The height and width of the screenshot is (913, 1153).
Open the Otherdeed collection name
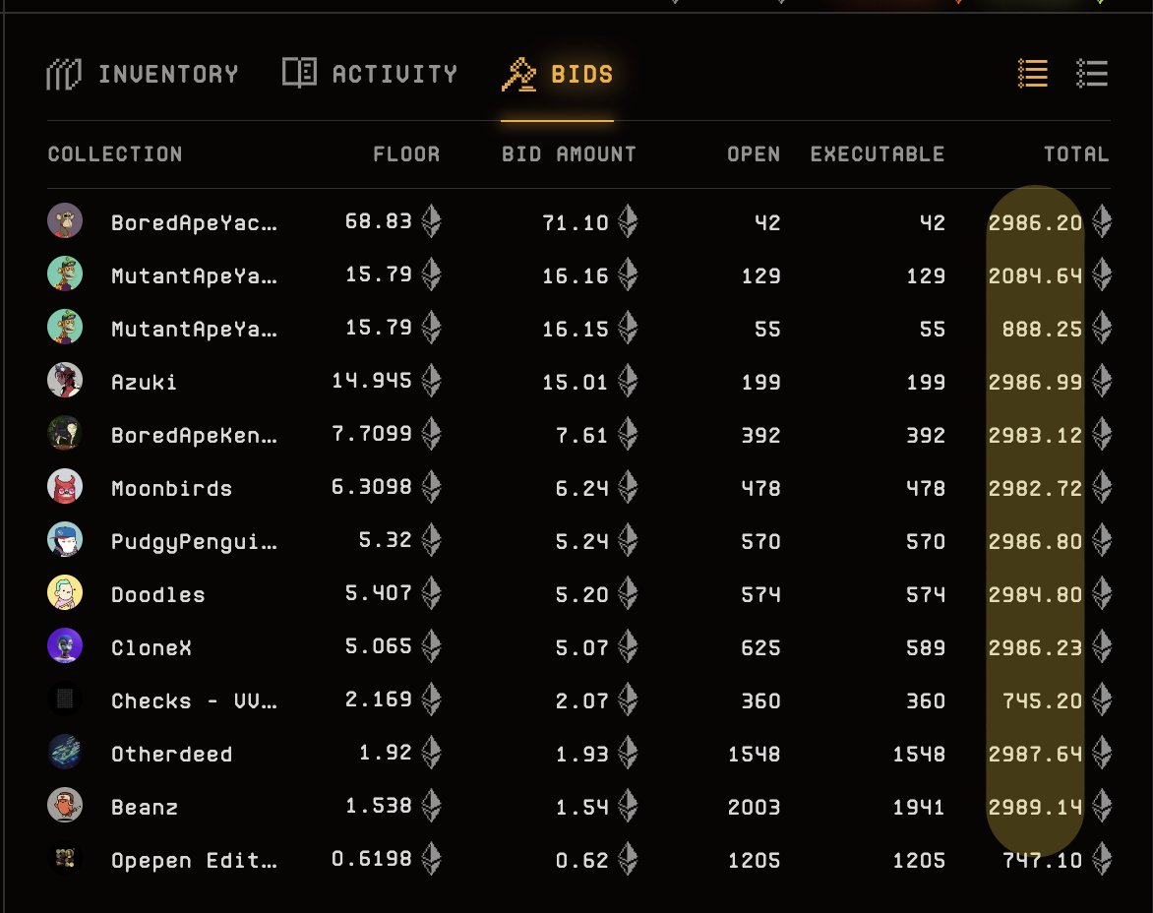tap(171, 755)
